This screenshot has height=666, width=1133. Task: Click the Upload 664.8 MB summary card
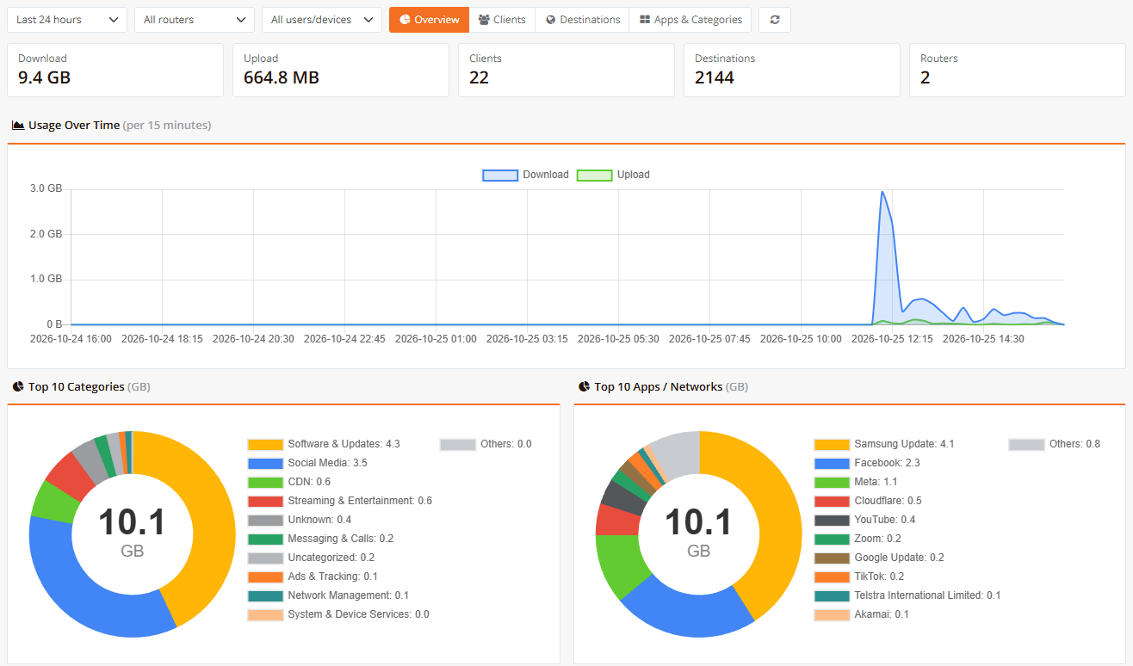pyautogui.click(x=341, y=70)
